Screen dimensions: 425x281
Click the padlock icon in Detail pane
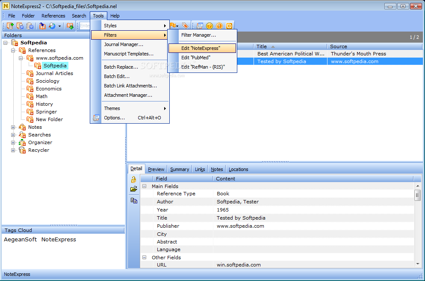click(x=134, y=180)
